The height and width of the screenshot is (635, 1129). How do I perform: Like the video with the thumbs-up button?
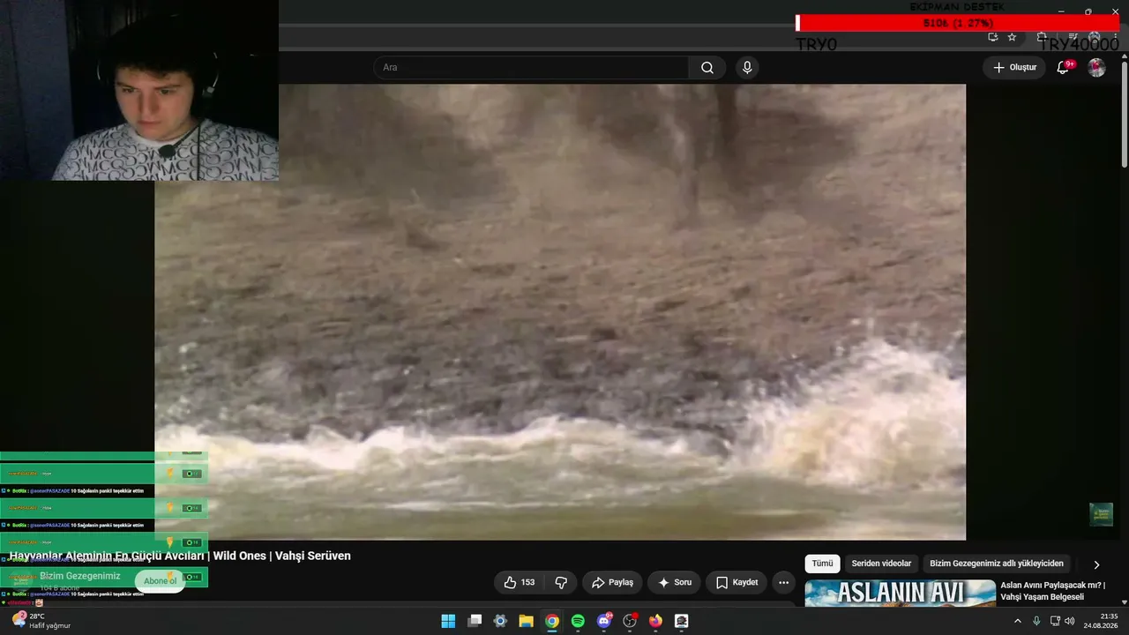(x=519, y=582)
